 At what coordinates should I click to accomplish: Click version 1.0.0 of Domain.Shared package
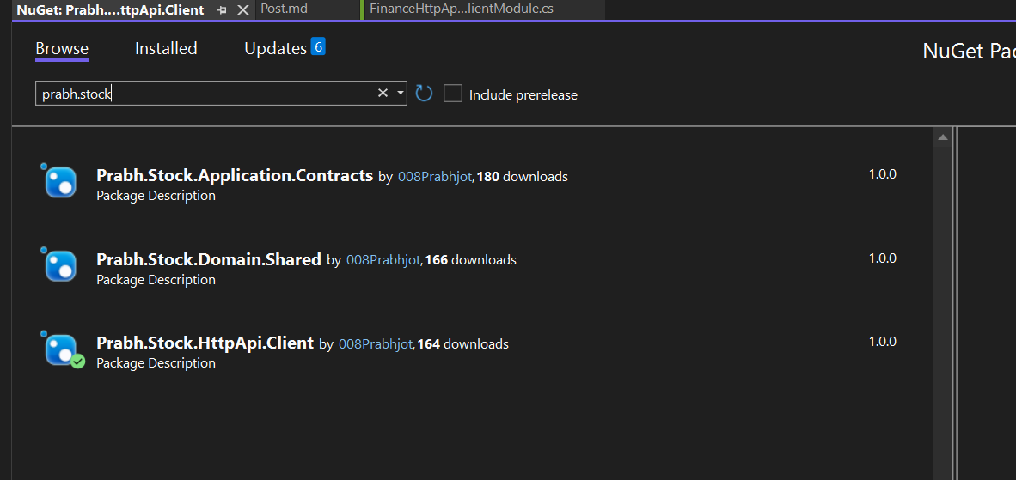click(883, 258)
